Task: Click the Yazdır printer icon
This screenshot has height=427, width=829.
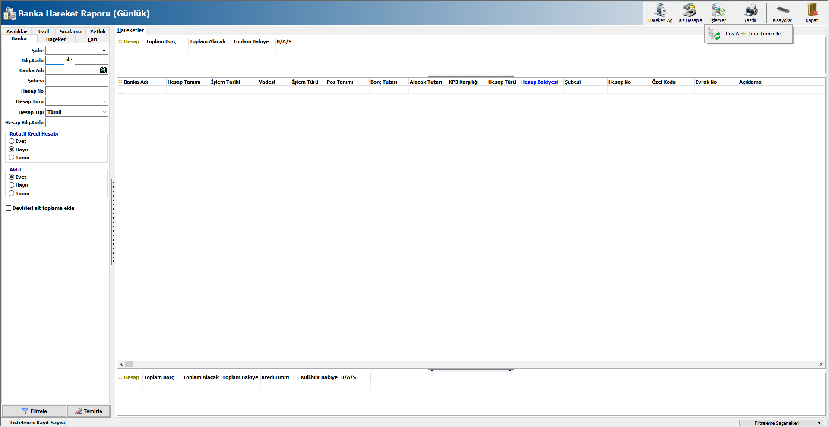Action: tap(750, 10)
